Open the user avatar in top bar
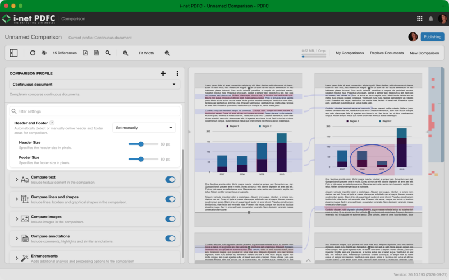The image size is (449, 280). click(442, 18)
